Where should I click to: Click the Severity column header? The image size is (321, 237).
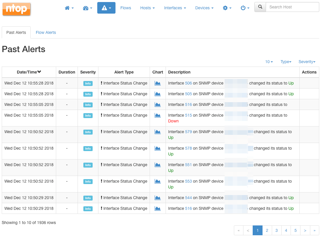(88, 72)
